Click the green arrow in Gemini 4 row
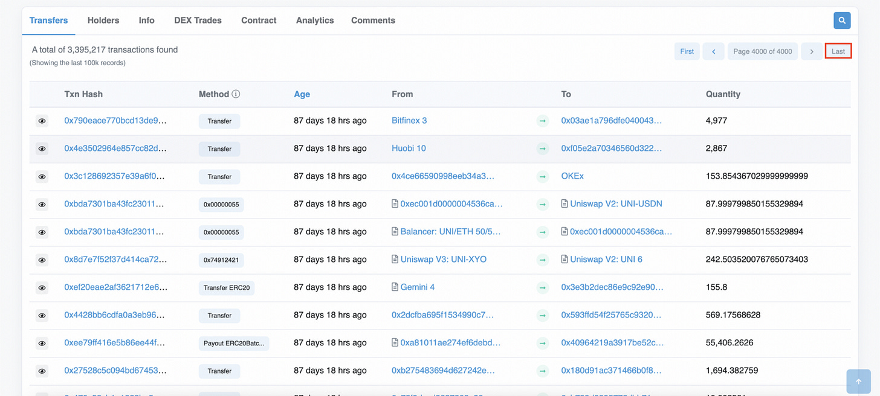 click(543, 287)
